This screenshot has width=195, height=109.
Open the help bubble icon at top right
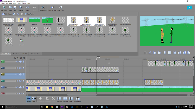tap(189, 8)
